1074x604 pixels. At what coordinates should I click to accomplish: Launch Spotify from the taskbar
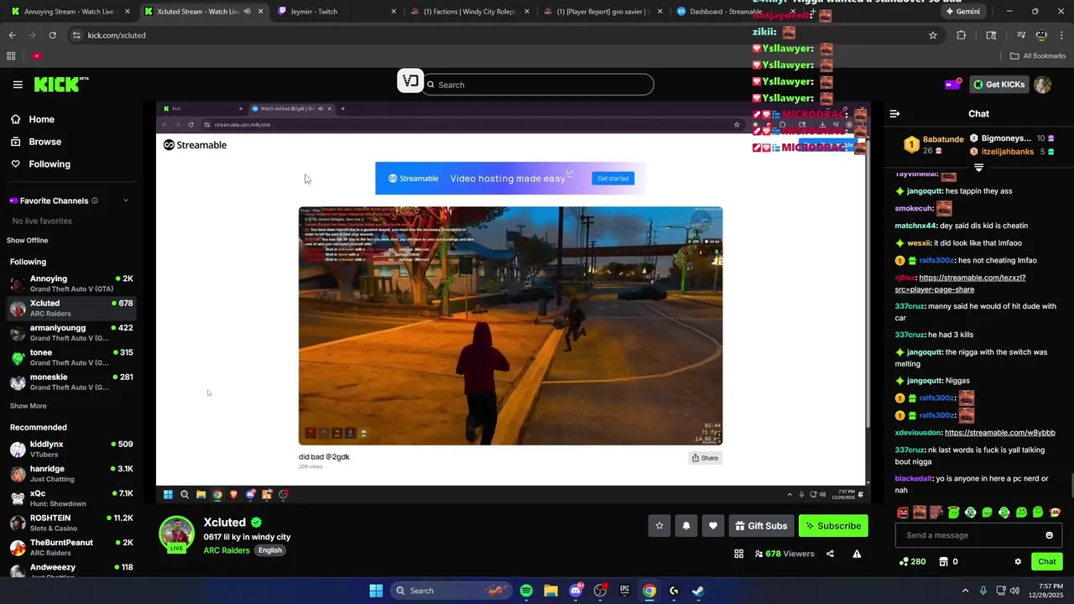point(526,591)
